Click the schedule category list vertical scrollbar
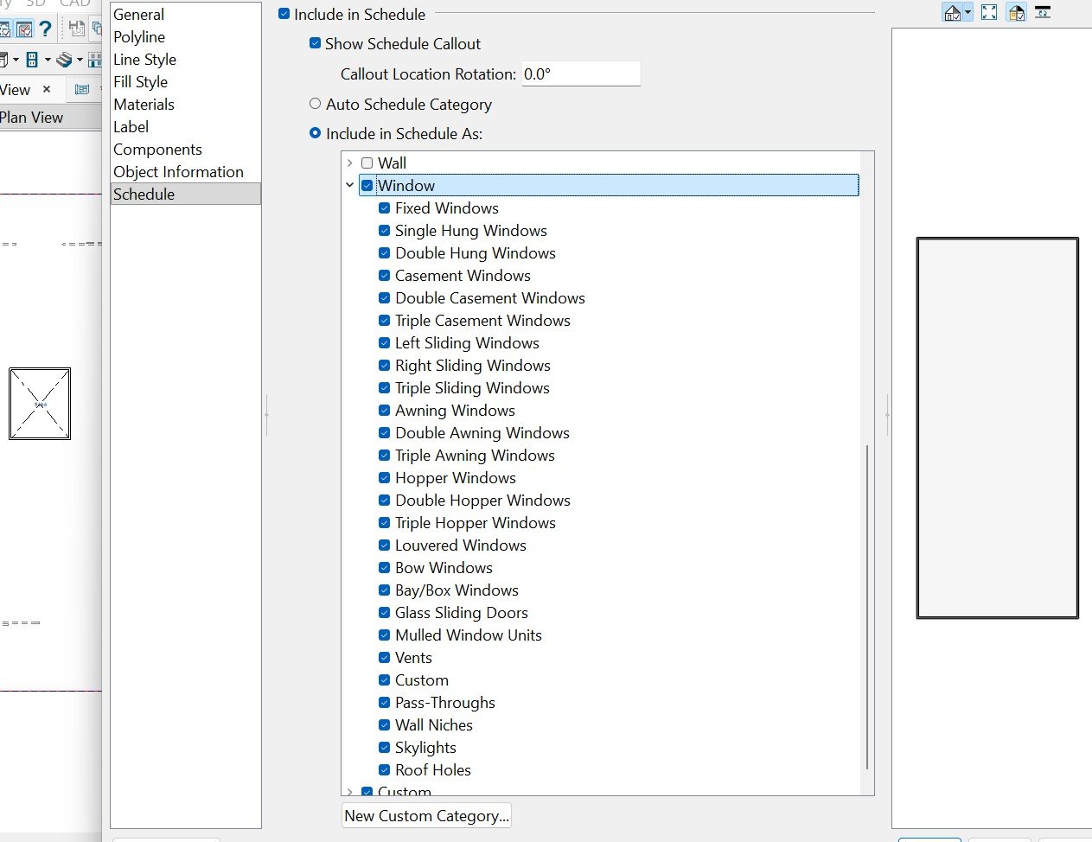 [x=866, y=605]
